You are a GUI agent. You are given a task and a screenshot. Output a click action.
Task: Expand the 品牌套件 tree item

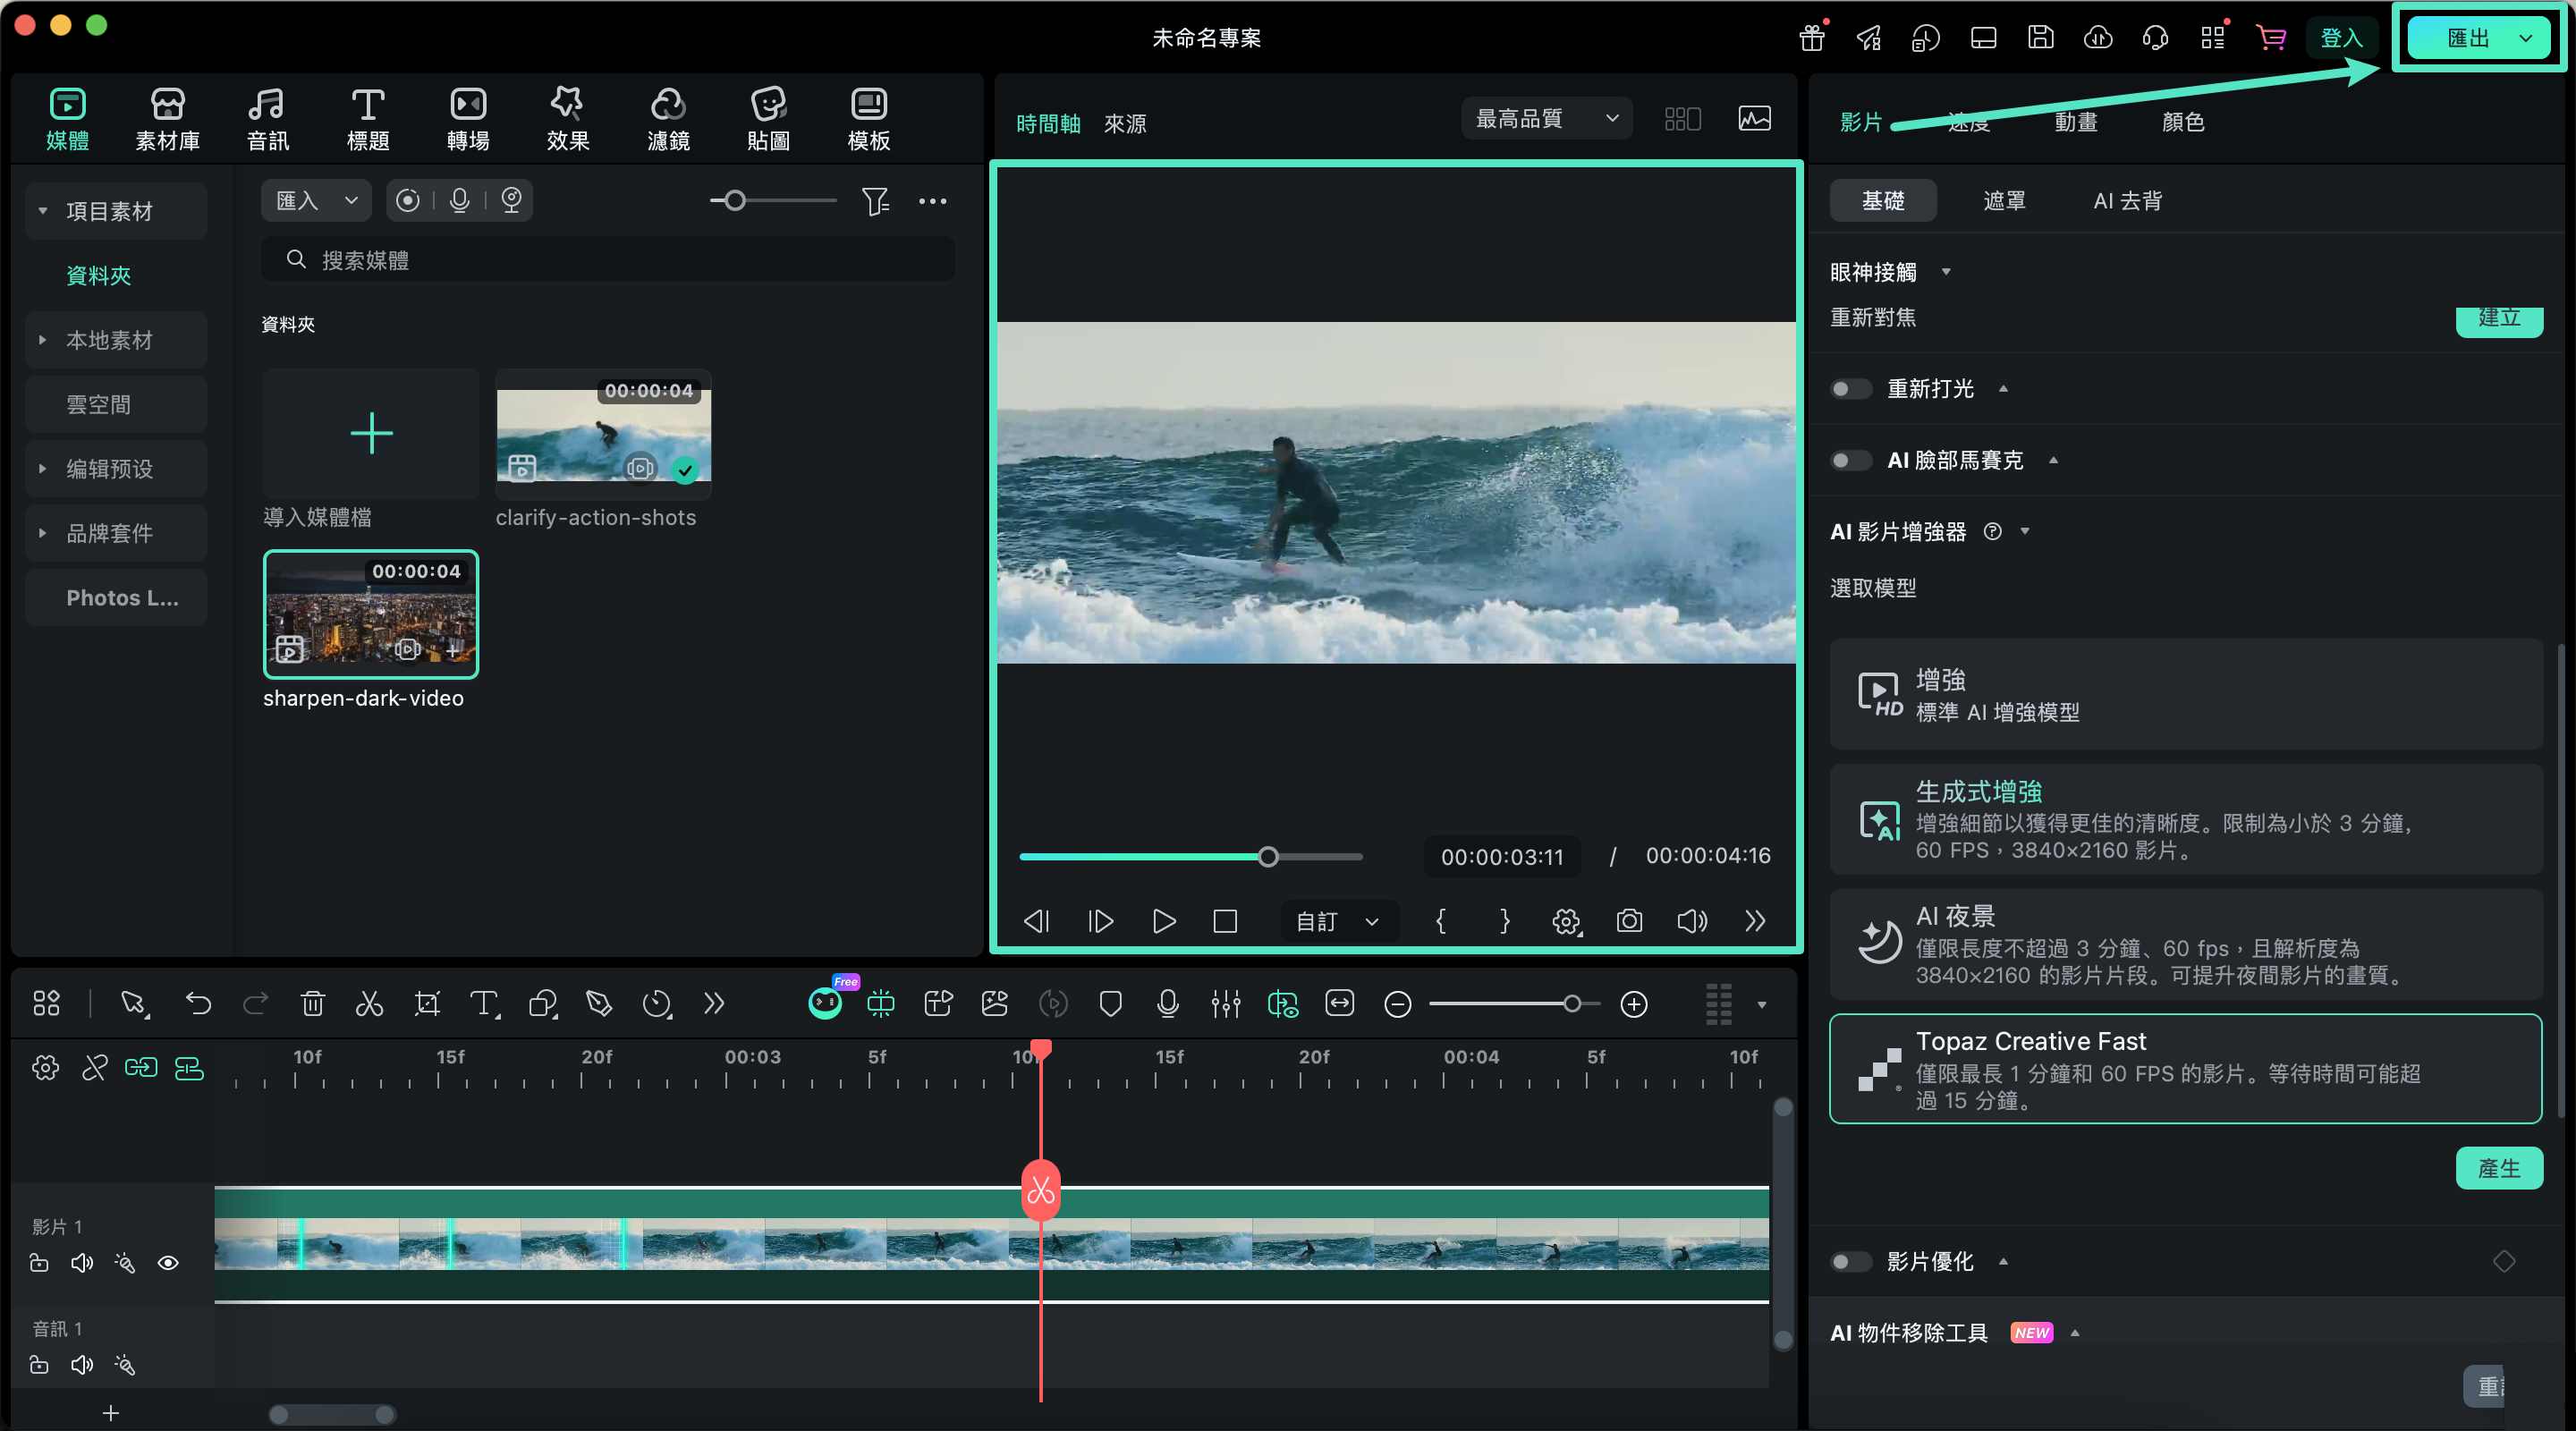[43, 532]
